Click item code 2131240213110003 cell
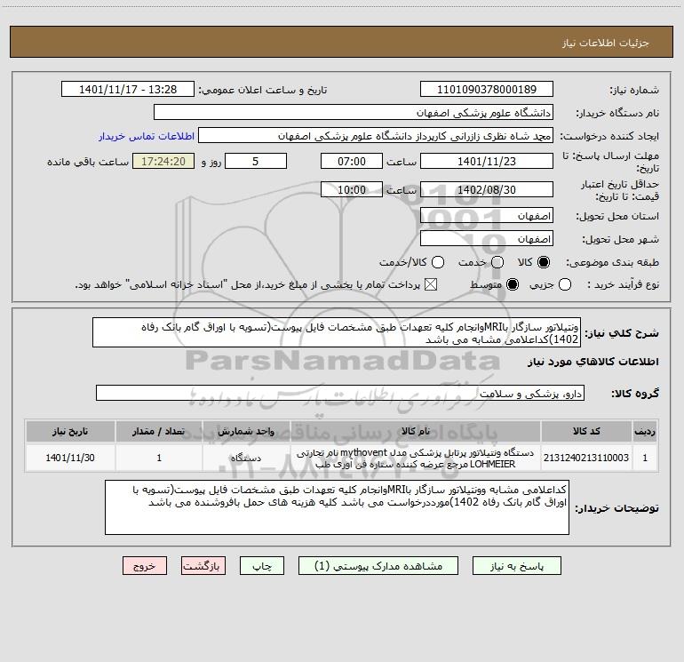 (586, 458)
